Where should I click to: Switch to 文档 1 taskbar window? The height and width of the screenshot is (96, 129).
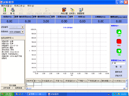(x=36, y=94)
